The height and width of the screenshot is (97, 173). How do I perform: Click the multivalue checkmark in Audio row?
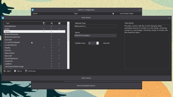44,29
